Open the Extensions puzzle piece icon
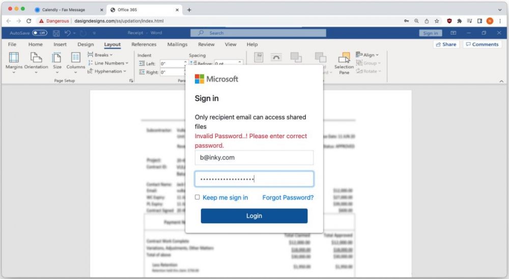Viewport: 509px width, 279px height. pos(459,21)
